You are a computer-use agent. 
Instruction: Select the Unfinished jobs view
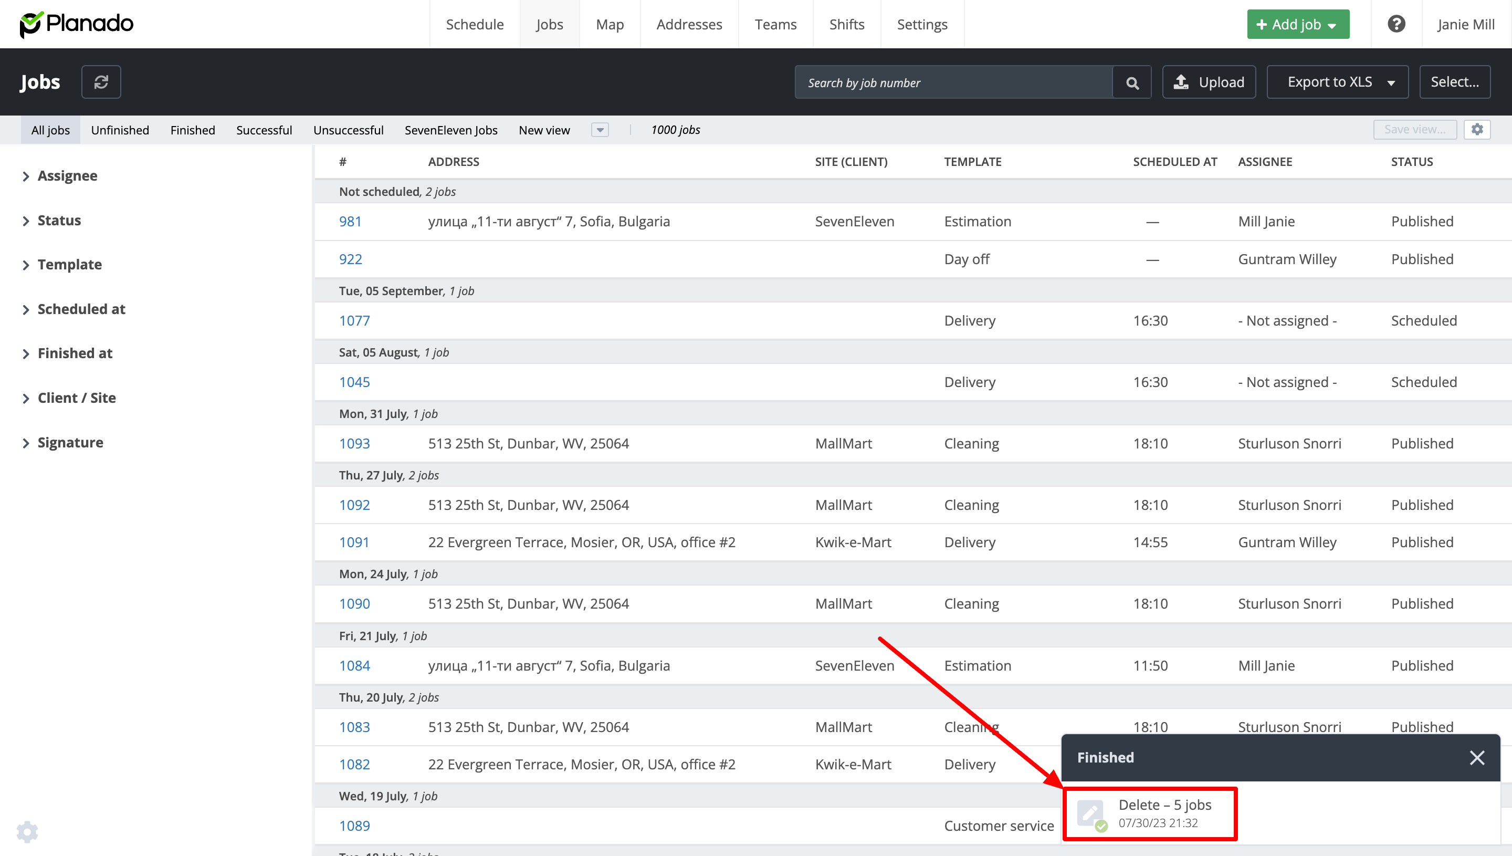[x=120, y=130]
